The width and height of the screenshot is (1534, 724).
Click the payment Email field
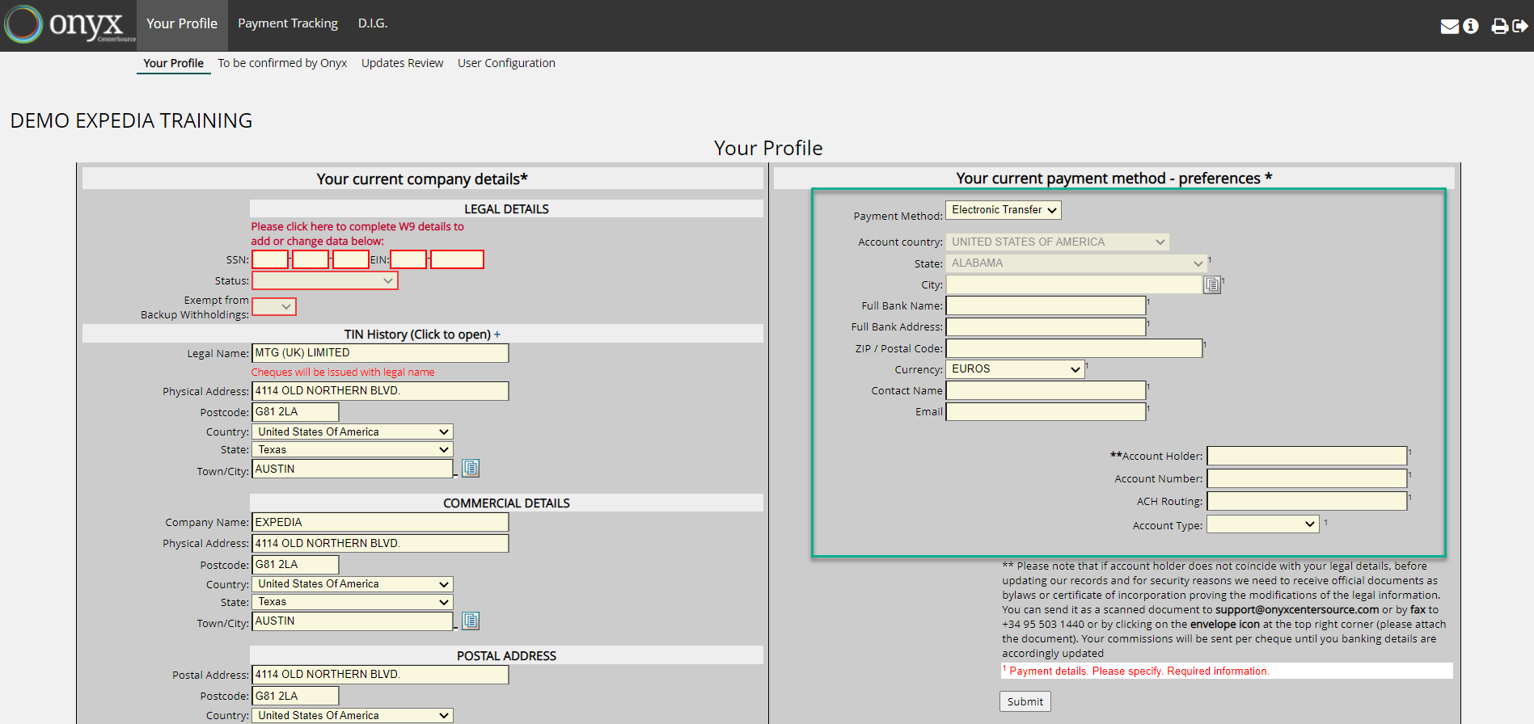click(x=1046, y=411)
